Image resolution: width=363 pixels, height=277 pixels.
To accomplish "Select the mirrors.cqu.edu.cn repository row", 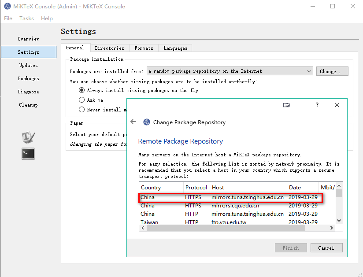I will click(x=237, y=206).
